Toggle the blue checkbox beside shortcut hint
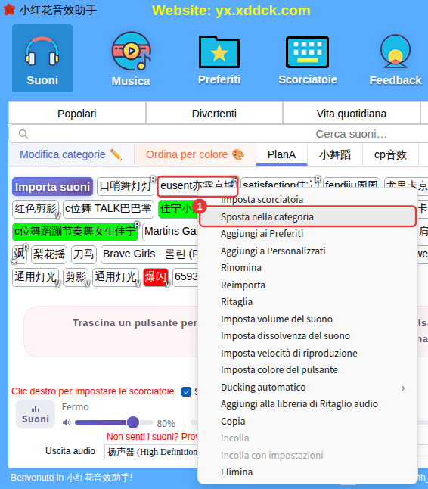428x489 pixels. point(186,391)
